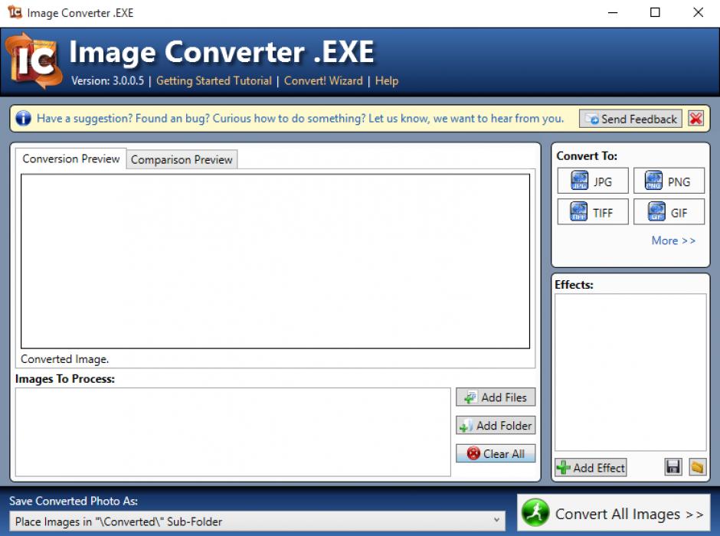Screen dimensions: 720x536
Task: Switch to the Comparison Preview tab
Action: [x=182, y=160]
